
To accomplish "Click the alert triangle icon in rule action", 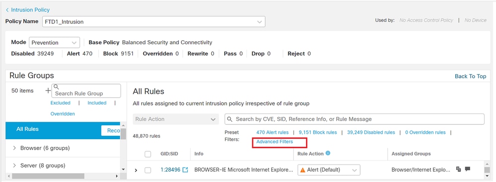I will click(x=303, y=170).
